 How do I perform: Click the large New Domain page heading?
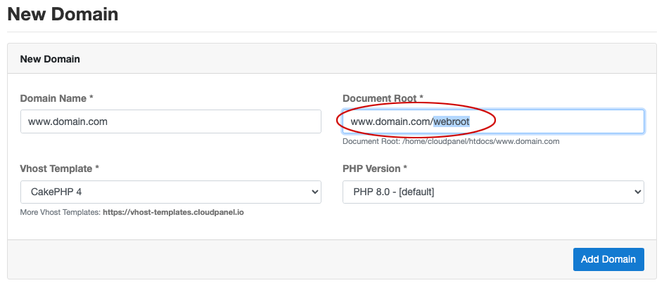tap(63, 14)
